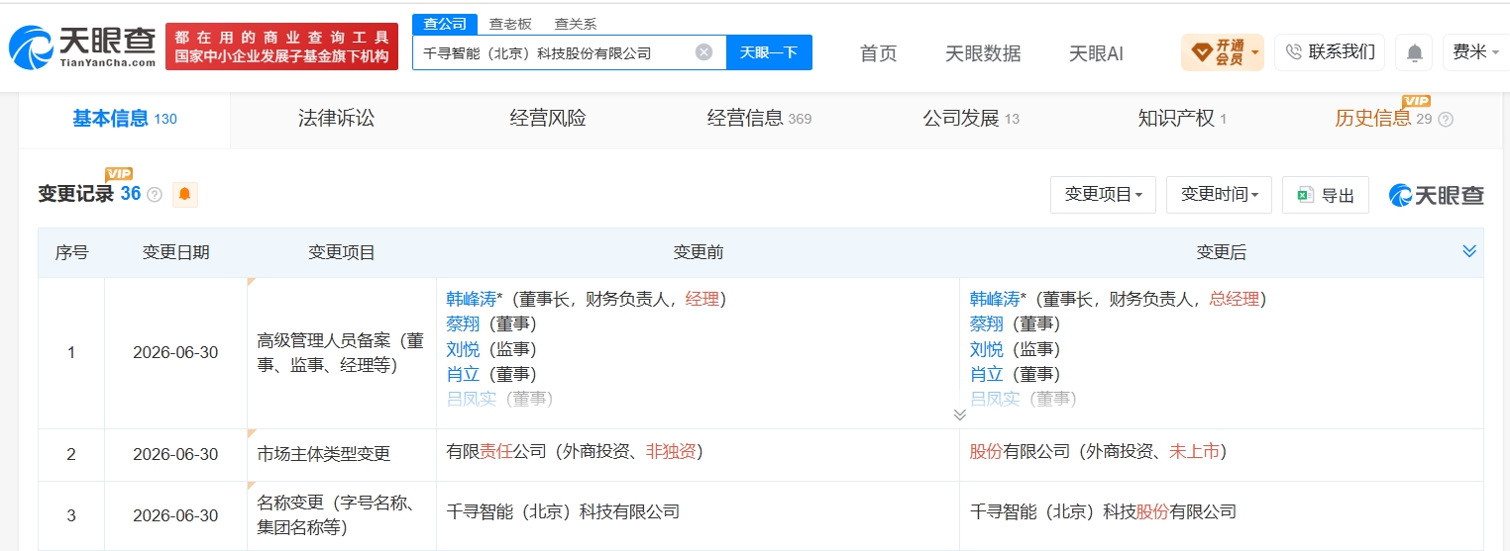Click the 联系我们 contact button
1510x551 pixels.
click(x=1330, y=52)
